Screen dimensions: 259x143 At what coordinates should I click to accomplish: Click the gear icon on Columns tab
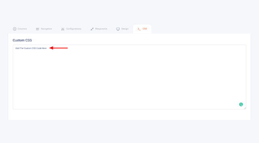coord(15,29)
